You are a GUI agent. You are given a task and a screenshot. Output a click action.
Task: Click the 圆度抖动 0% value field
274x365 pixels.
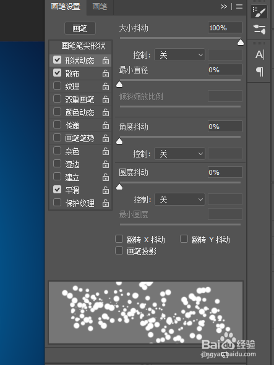click(225, 172)
